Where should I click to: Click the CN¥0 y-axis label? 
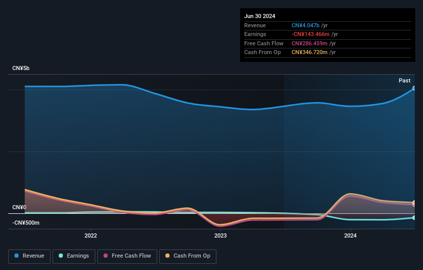tap(20, 208)
